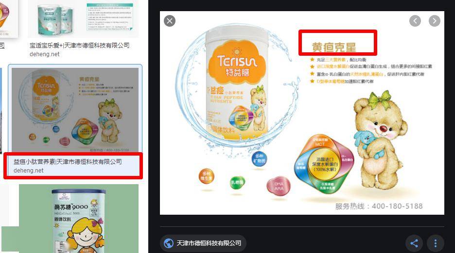The width and height of the screenshot is (455, 253).
Task: Open the 益疸小肽营养素|天津市德恒科技有限公司 caption link
Action: point(68,161)
